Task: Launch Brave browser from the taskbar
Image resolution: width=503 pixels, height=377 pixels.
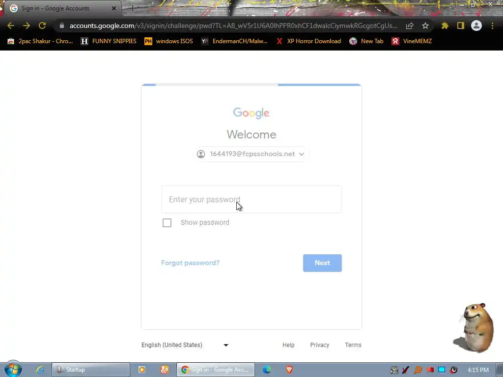Action: [289, 370]
